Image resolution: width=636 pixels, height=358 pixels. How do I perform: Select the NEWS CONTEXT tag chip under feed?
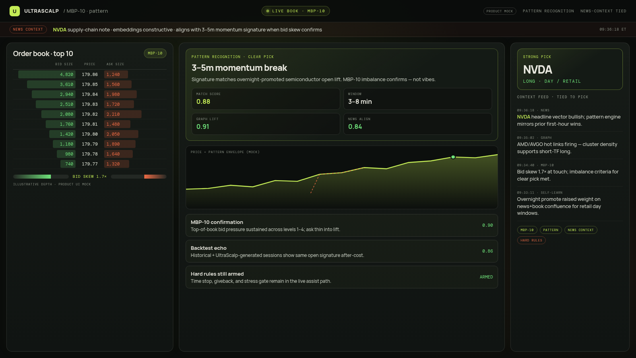581,230
